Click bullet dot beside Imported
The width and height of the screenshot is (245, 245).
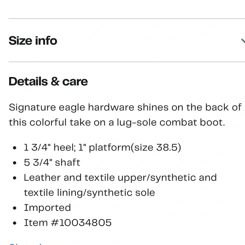[x=15, y=208]
